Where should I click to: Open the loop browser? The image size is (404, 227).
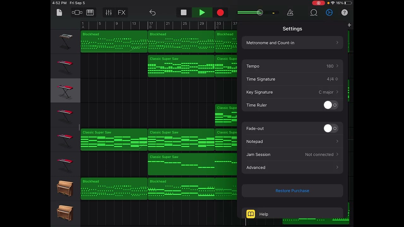point(314,13)
